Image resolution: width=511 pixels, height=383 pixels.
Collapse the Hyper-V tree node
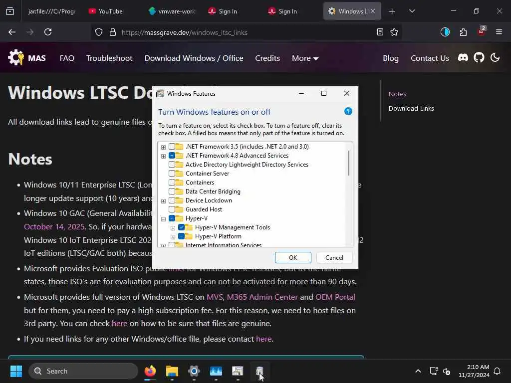[x=163, y=219]
